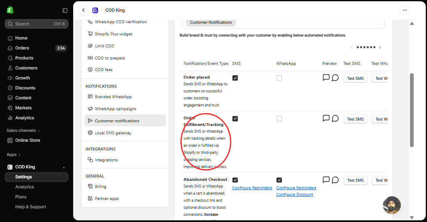Image resolution: width=427 pixels, height=222 pixels.
Task: Click the COD King app icon in header
Action: 95,10
